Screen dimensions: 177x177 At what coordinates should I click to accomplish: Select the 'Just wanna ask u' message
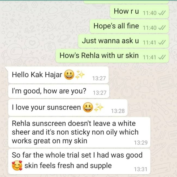point(124,41)
